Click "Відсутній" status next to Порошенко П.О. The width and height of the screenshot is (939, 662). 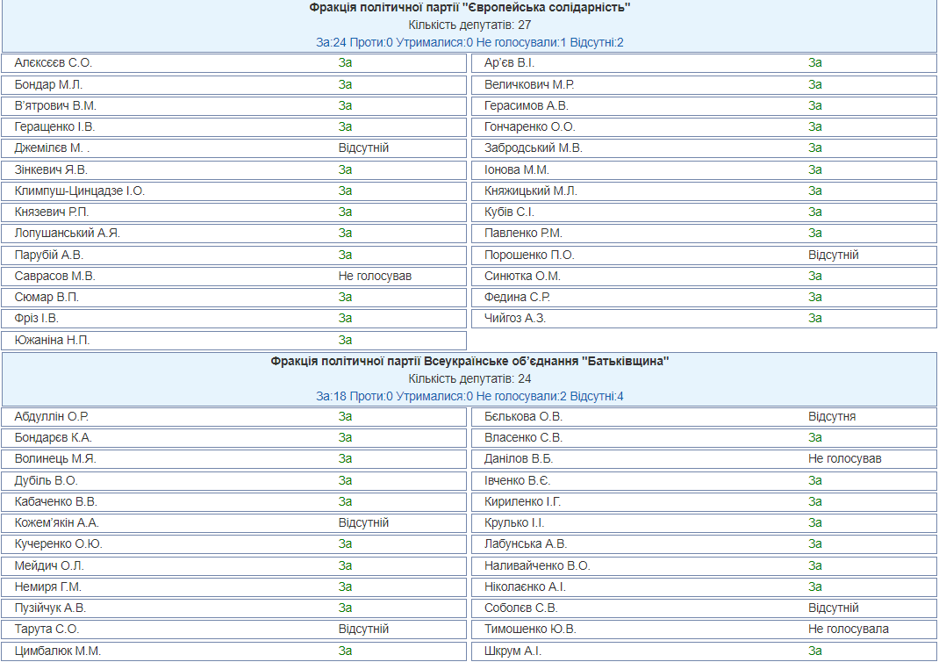834,255
